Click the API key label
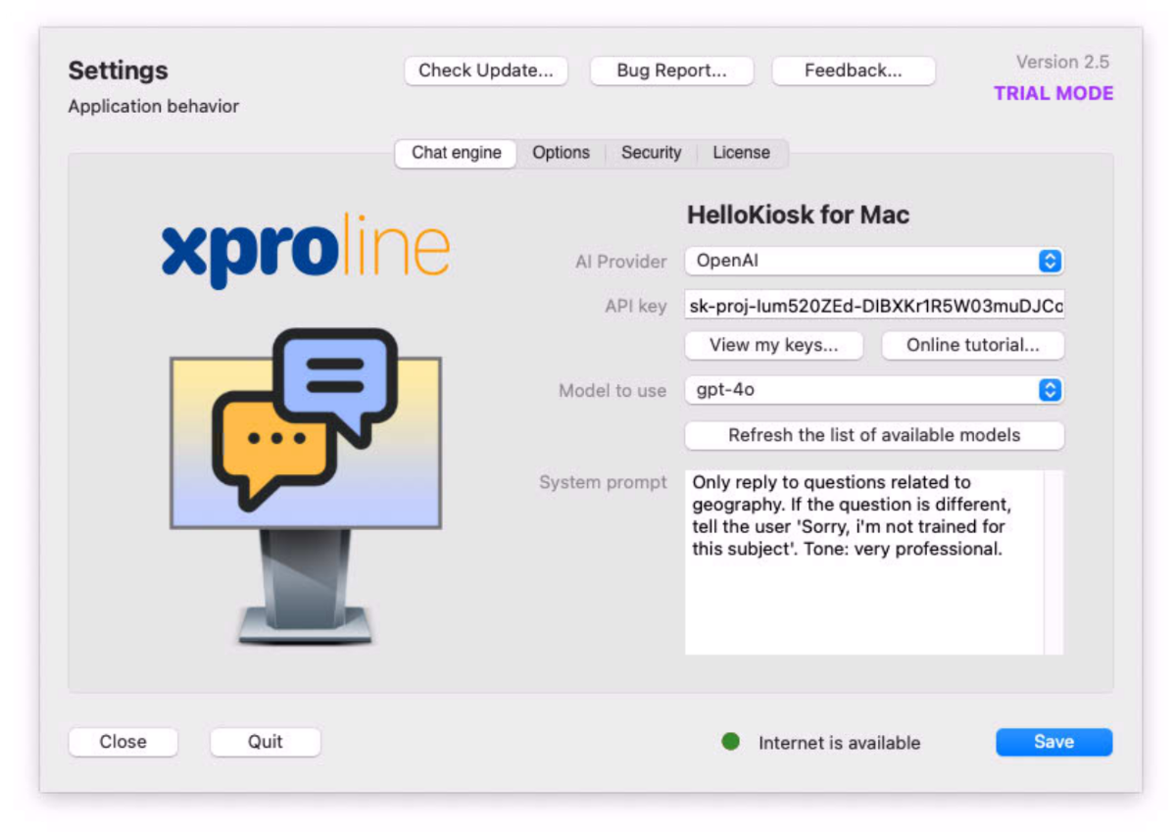This screenshot has height=832, width=1176. 636,307
